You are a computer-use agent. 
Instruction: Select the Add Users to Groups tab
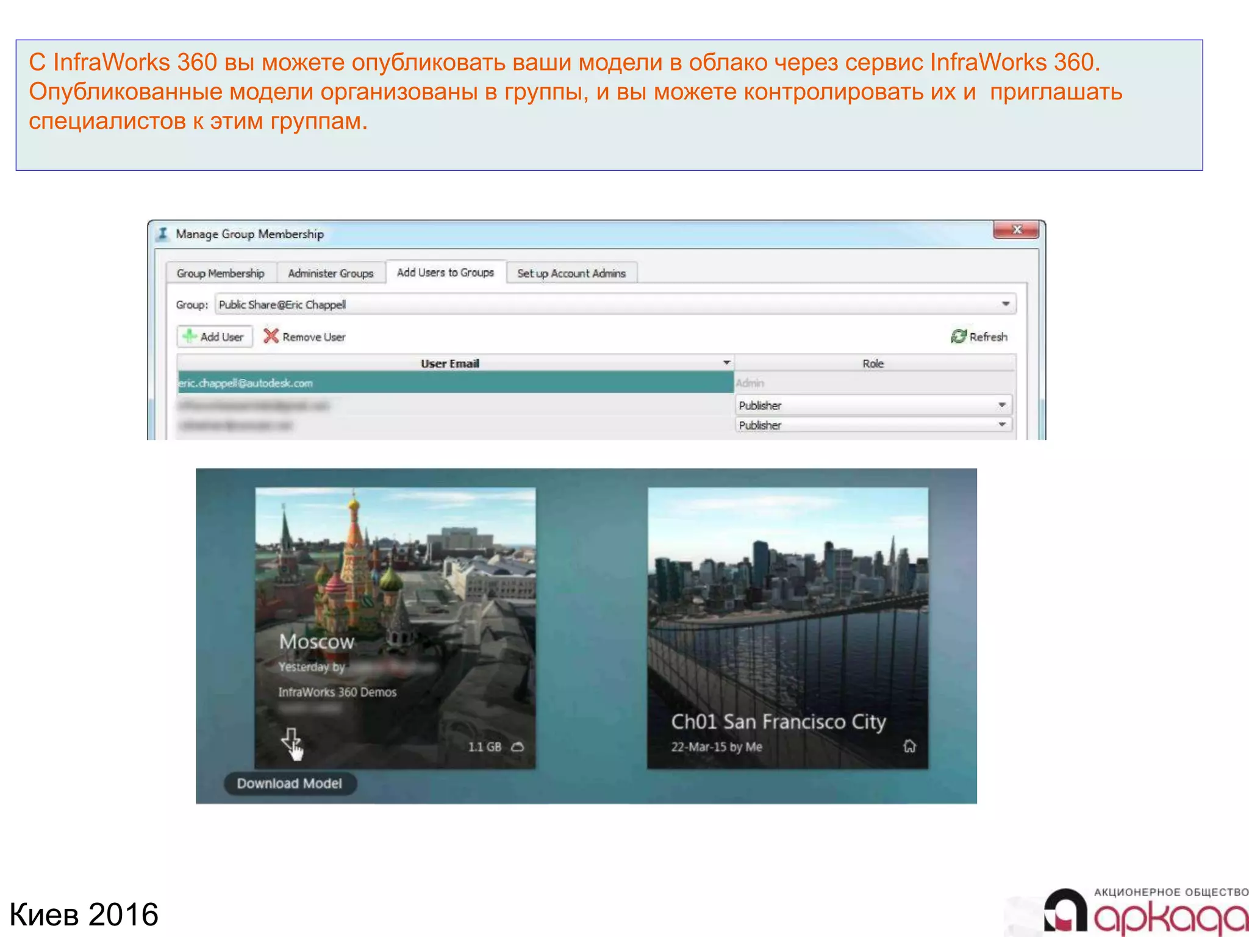446,272
